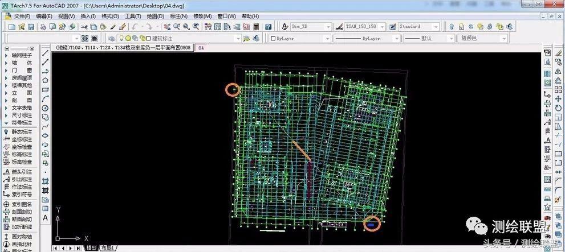Click the Print icon in the toolbar
This screenshot has height=252, width=565.
[x=43, y=27]
